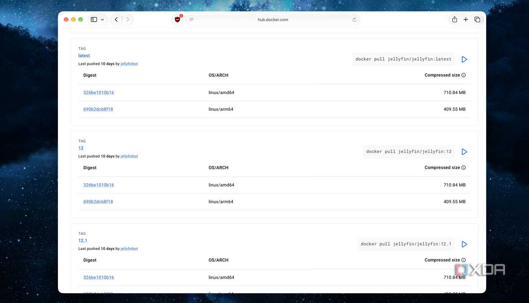Open jellyfinbot profile under latest tag
Viewport: 529px width, 303px height.
[x=129, y=64]
